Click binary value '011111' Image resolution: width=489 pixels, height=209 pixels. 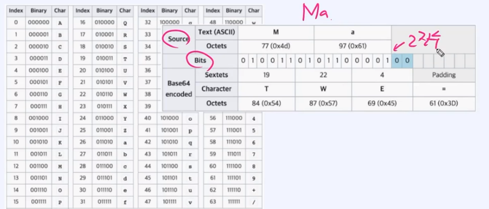[104, 202]
